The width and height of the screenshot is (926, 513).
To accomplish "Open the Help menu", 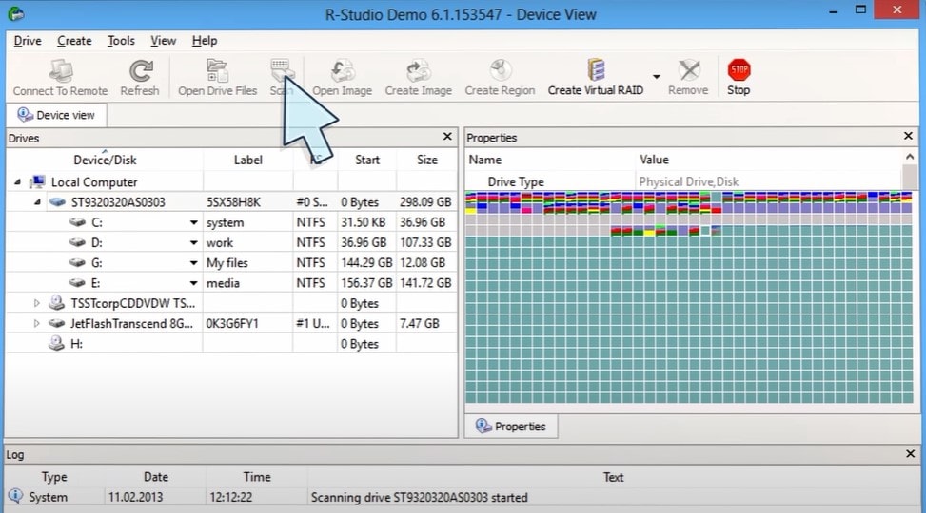I will click(205, 41).
